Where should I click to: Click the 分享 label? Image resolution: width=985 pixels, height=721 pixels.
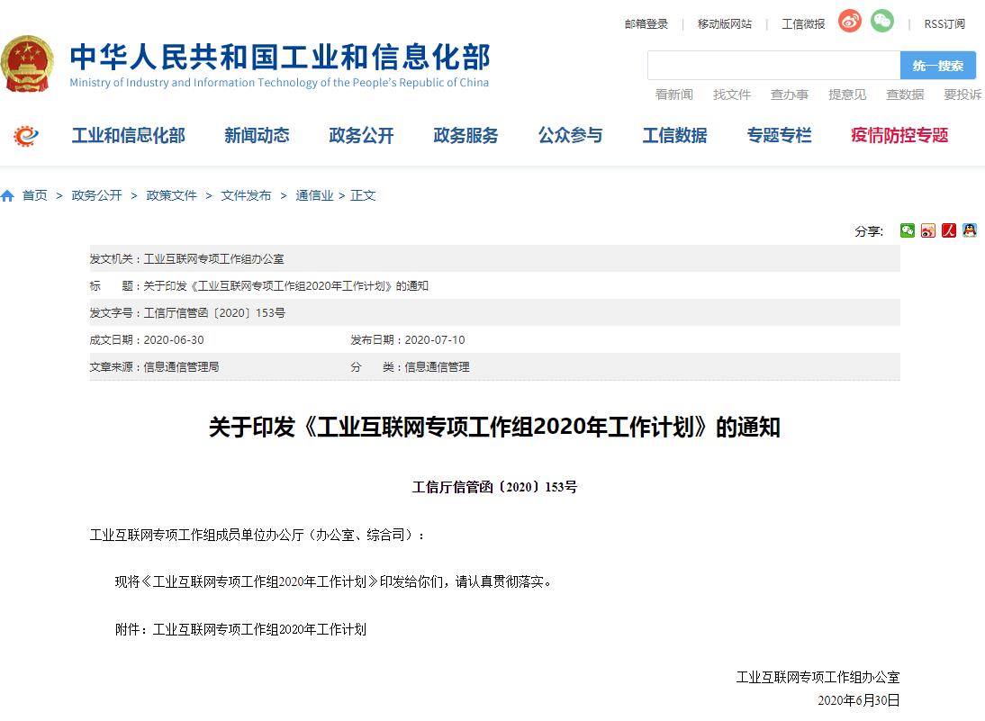point(869,231)
